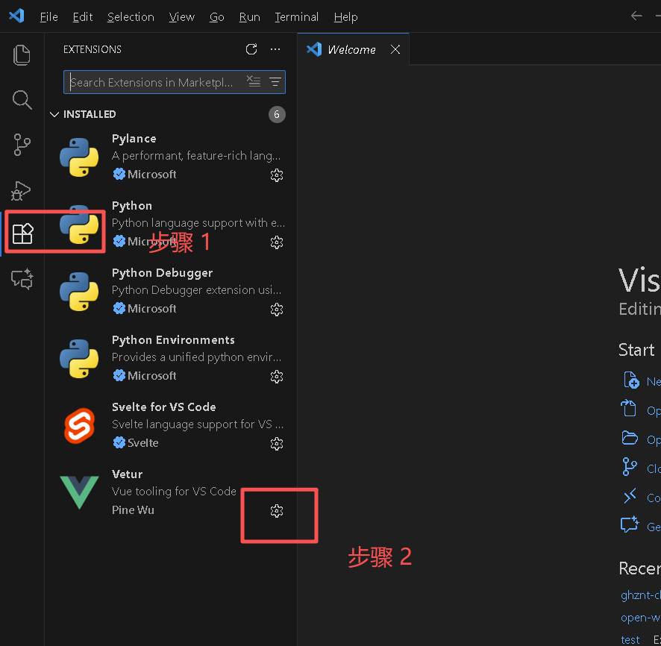Open the View menu

point(182,17)
